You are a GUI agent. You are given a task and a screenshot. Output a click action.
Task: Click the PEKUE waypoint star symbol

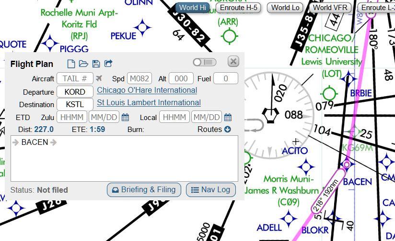pyautogui.click(x=142, y=27)
